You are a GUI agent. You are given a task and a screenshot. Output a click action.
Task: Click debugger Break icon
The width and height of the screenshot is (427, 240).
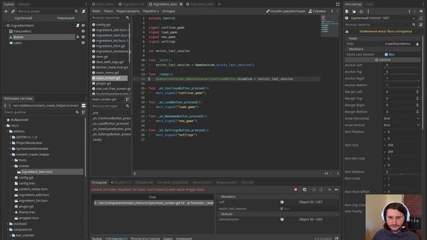point(329,189)
